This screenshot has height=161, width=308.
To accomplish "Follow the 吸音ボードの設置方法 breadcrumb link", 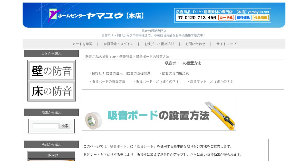I will click(x=153, y=57).
